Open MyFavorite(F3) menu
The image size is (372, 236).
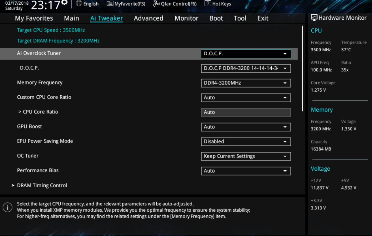pyautogui.click(x=126, y=3)
